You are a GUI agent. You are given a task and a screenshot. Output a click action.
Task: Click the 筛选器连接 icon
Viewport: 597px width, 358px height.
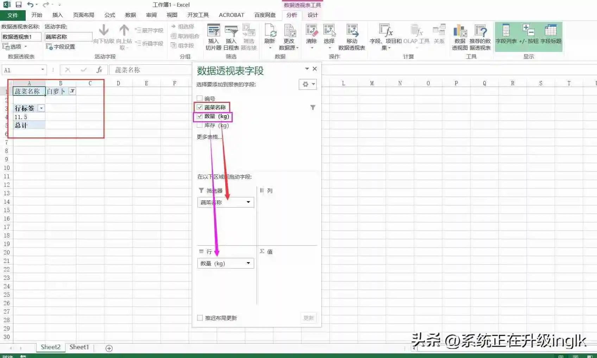click(249, 37)
